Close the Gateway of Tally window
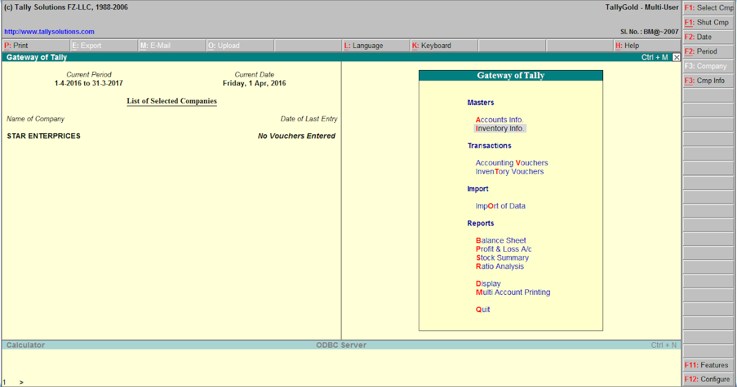Viewport: 737px width, 387px height. click(x=676, y=57)
